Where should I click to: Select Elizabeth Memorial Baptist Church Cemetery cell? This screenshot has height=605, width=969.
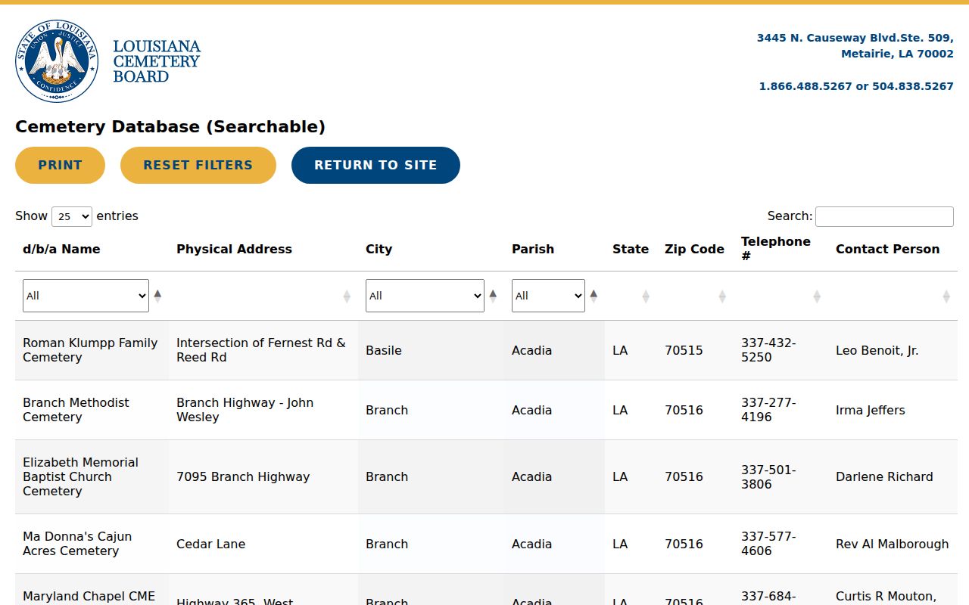92,476
